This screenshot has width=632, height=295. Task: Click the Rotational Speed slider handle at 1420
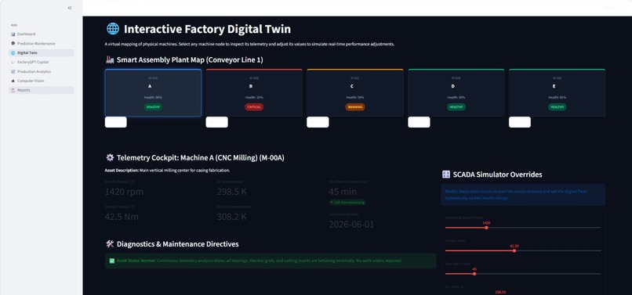click(486, 228)
